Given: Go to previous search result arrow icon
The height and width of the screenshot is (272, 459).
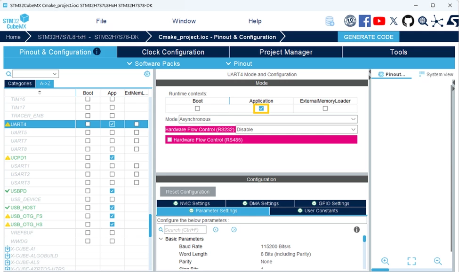Looking at the screenshot, I should (216, 230).
